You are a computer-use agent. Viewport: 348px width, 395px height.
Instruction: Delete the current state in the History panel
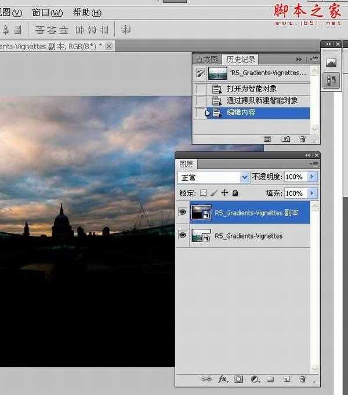pyautogui.click(x=302, y=139)
